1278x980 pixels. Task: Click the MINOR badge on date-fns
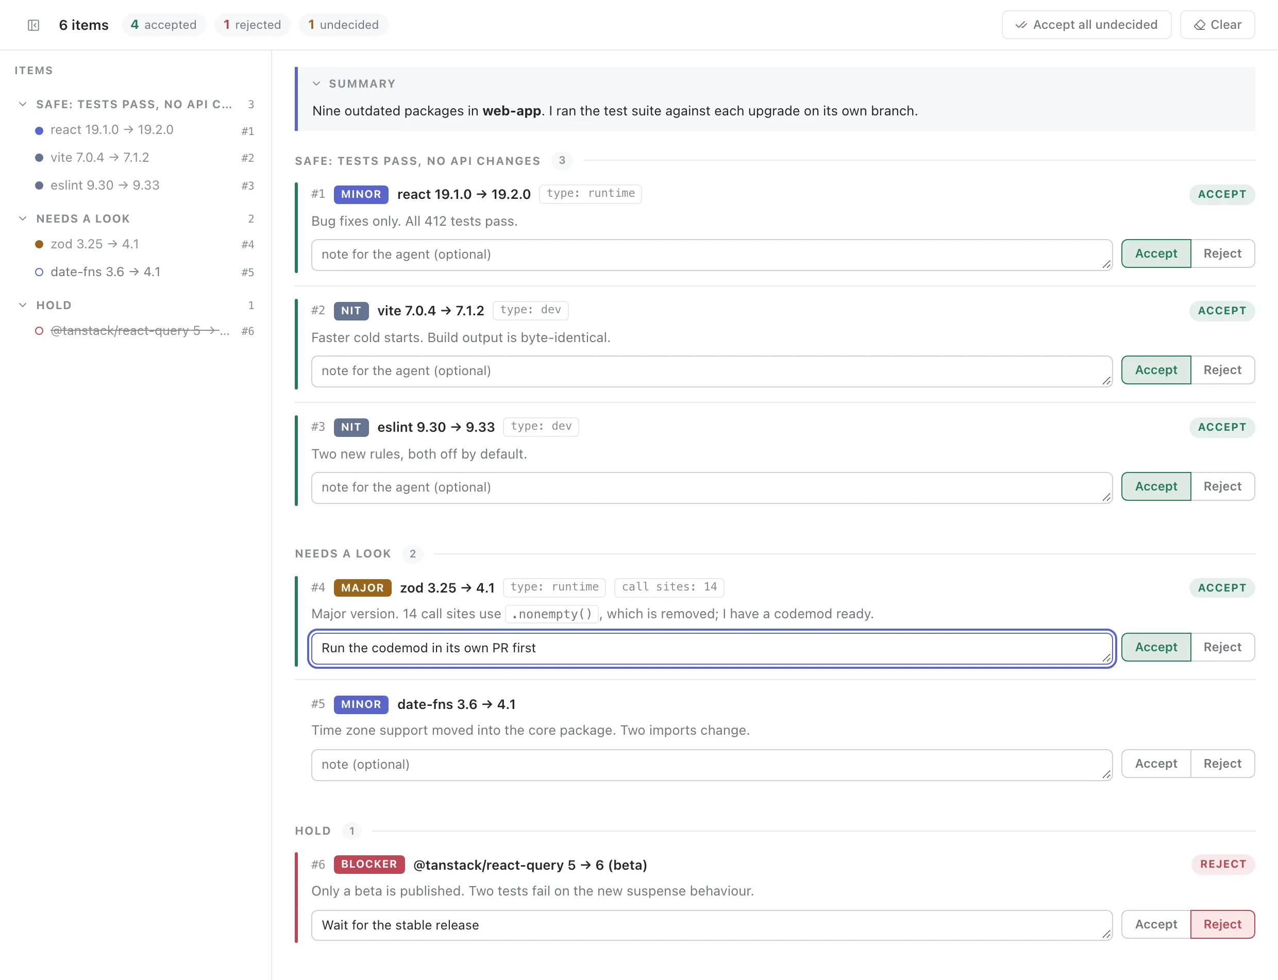tap(361, 704)
